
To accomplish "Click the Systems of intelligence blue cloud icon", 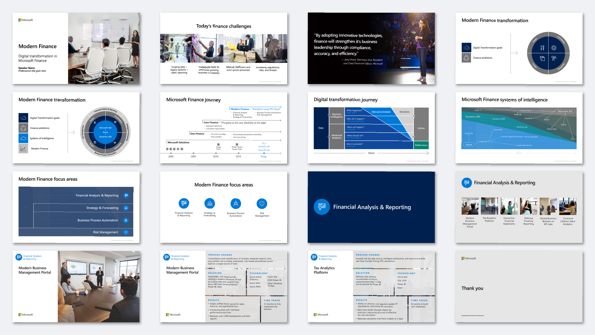I will [x=23, y=138].
